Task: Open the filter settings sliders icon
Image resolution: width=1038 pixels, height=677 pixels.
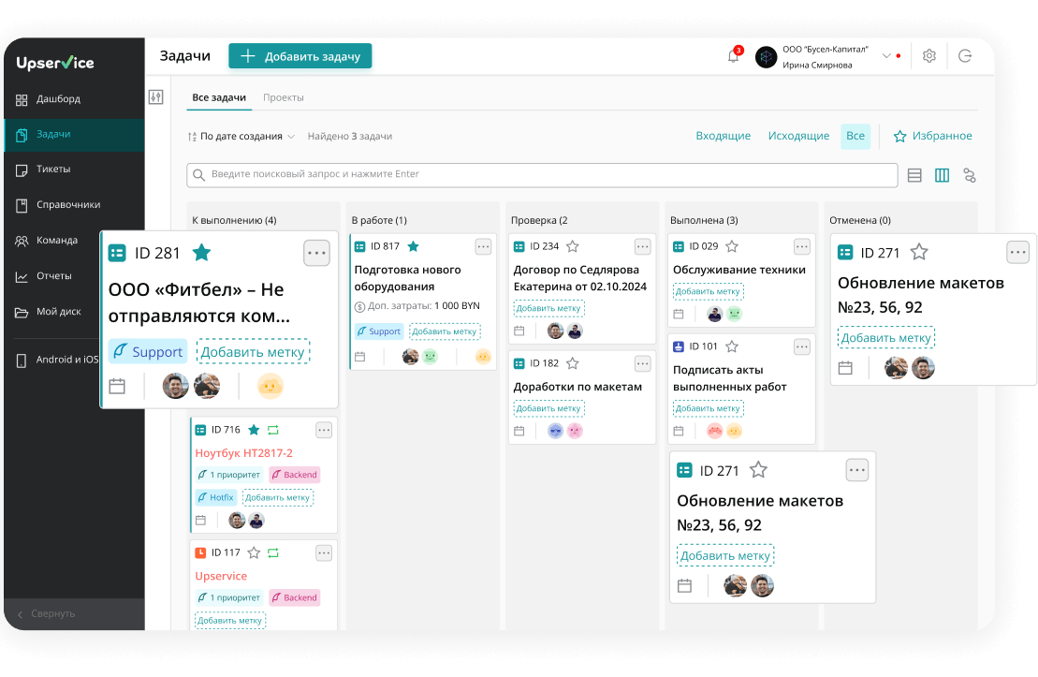Action: (156, 97)
